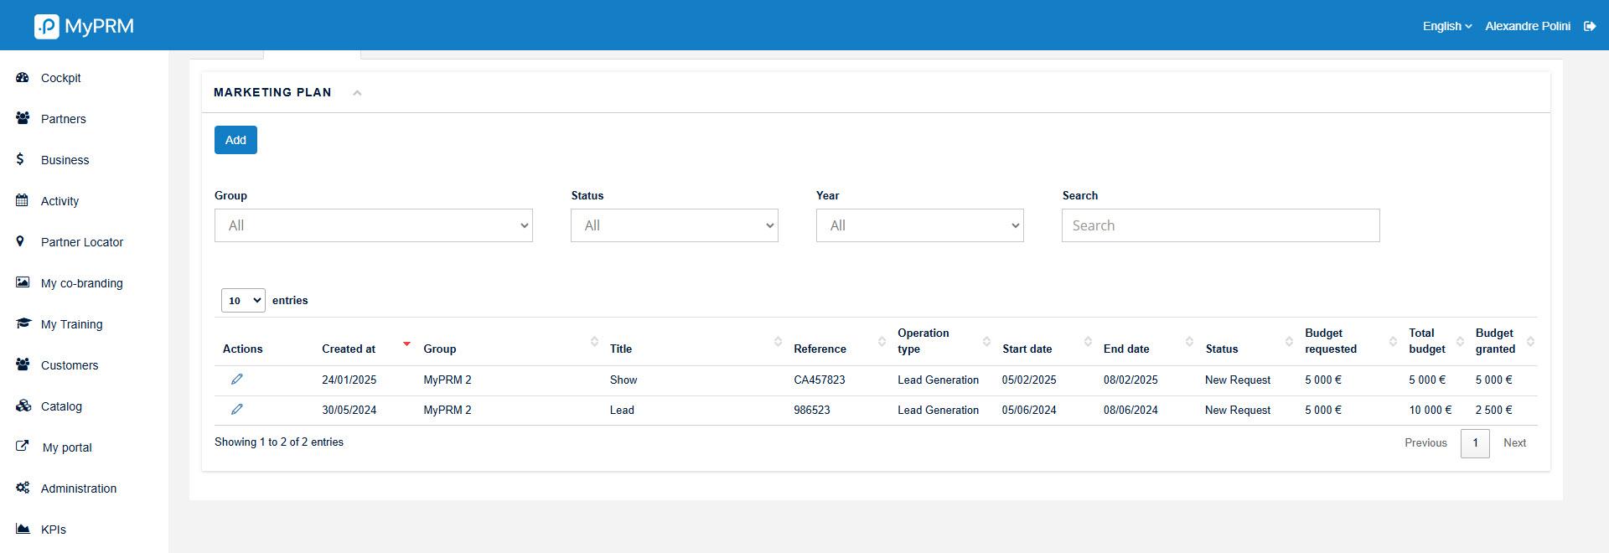Collapse the Marketing Plan panel chevron
Viewport: 1609px width, 553px height.
pyautogui.click(x=357, y=93)
